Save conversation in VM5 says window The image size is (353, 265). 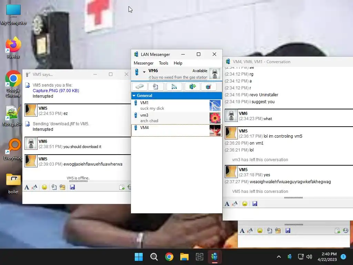tap(72, 187)
